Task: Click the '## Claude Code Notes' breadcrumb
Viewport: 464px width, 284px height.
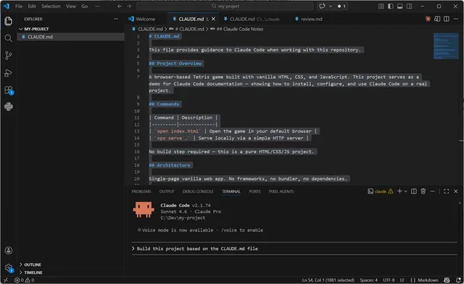Action: (x=240, y=29)
